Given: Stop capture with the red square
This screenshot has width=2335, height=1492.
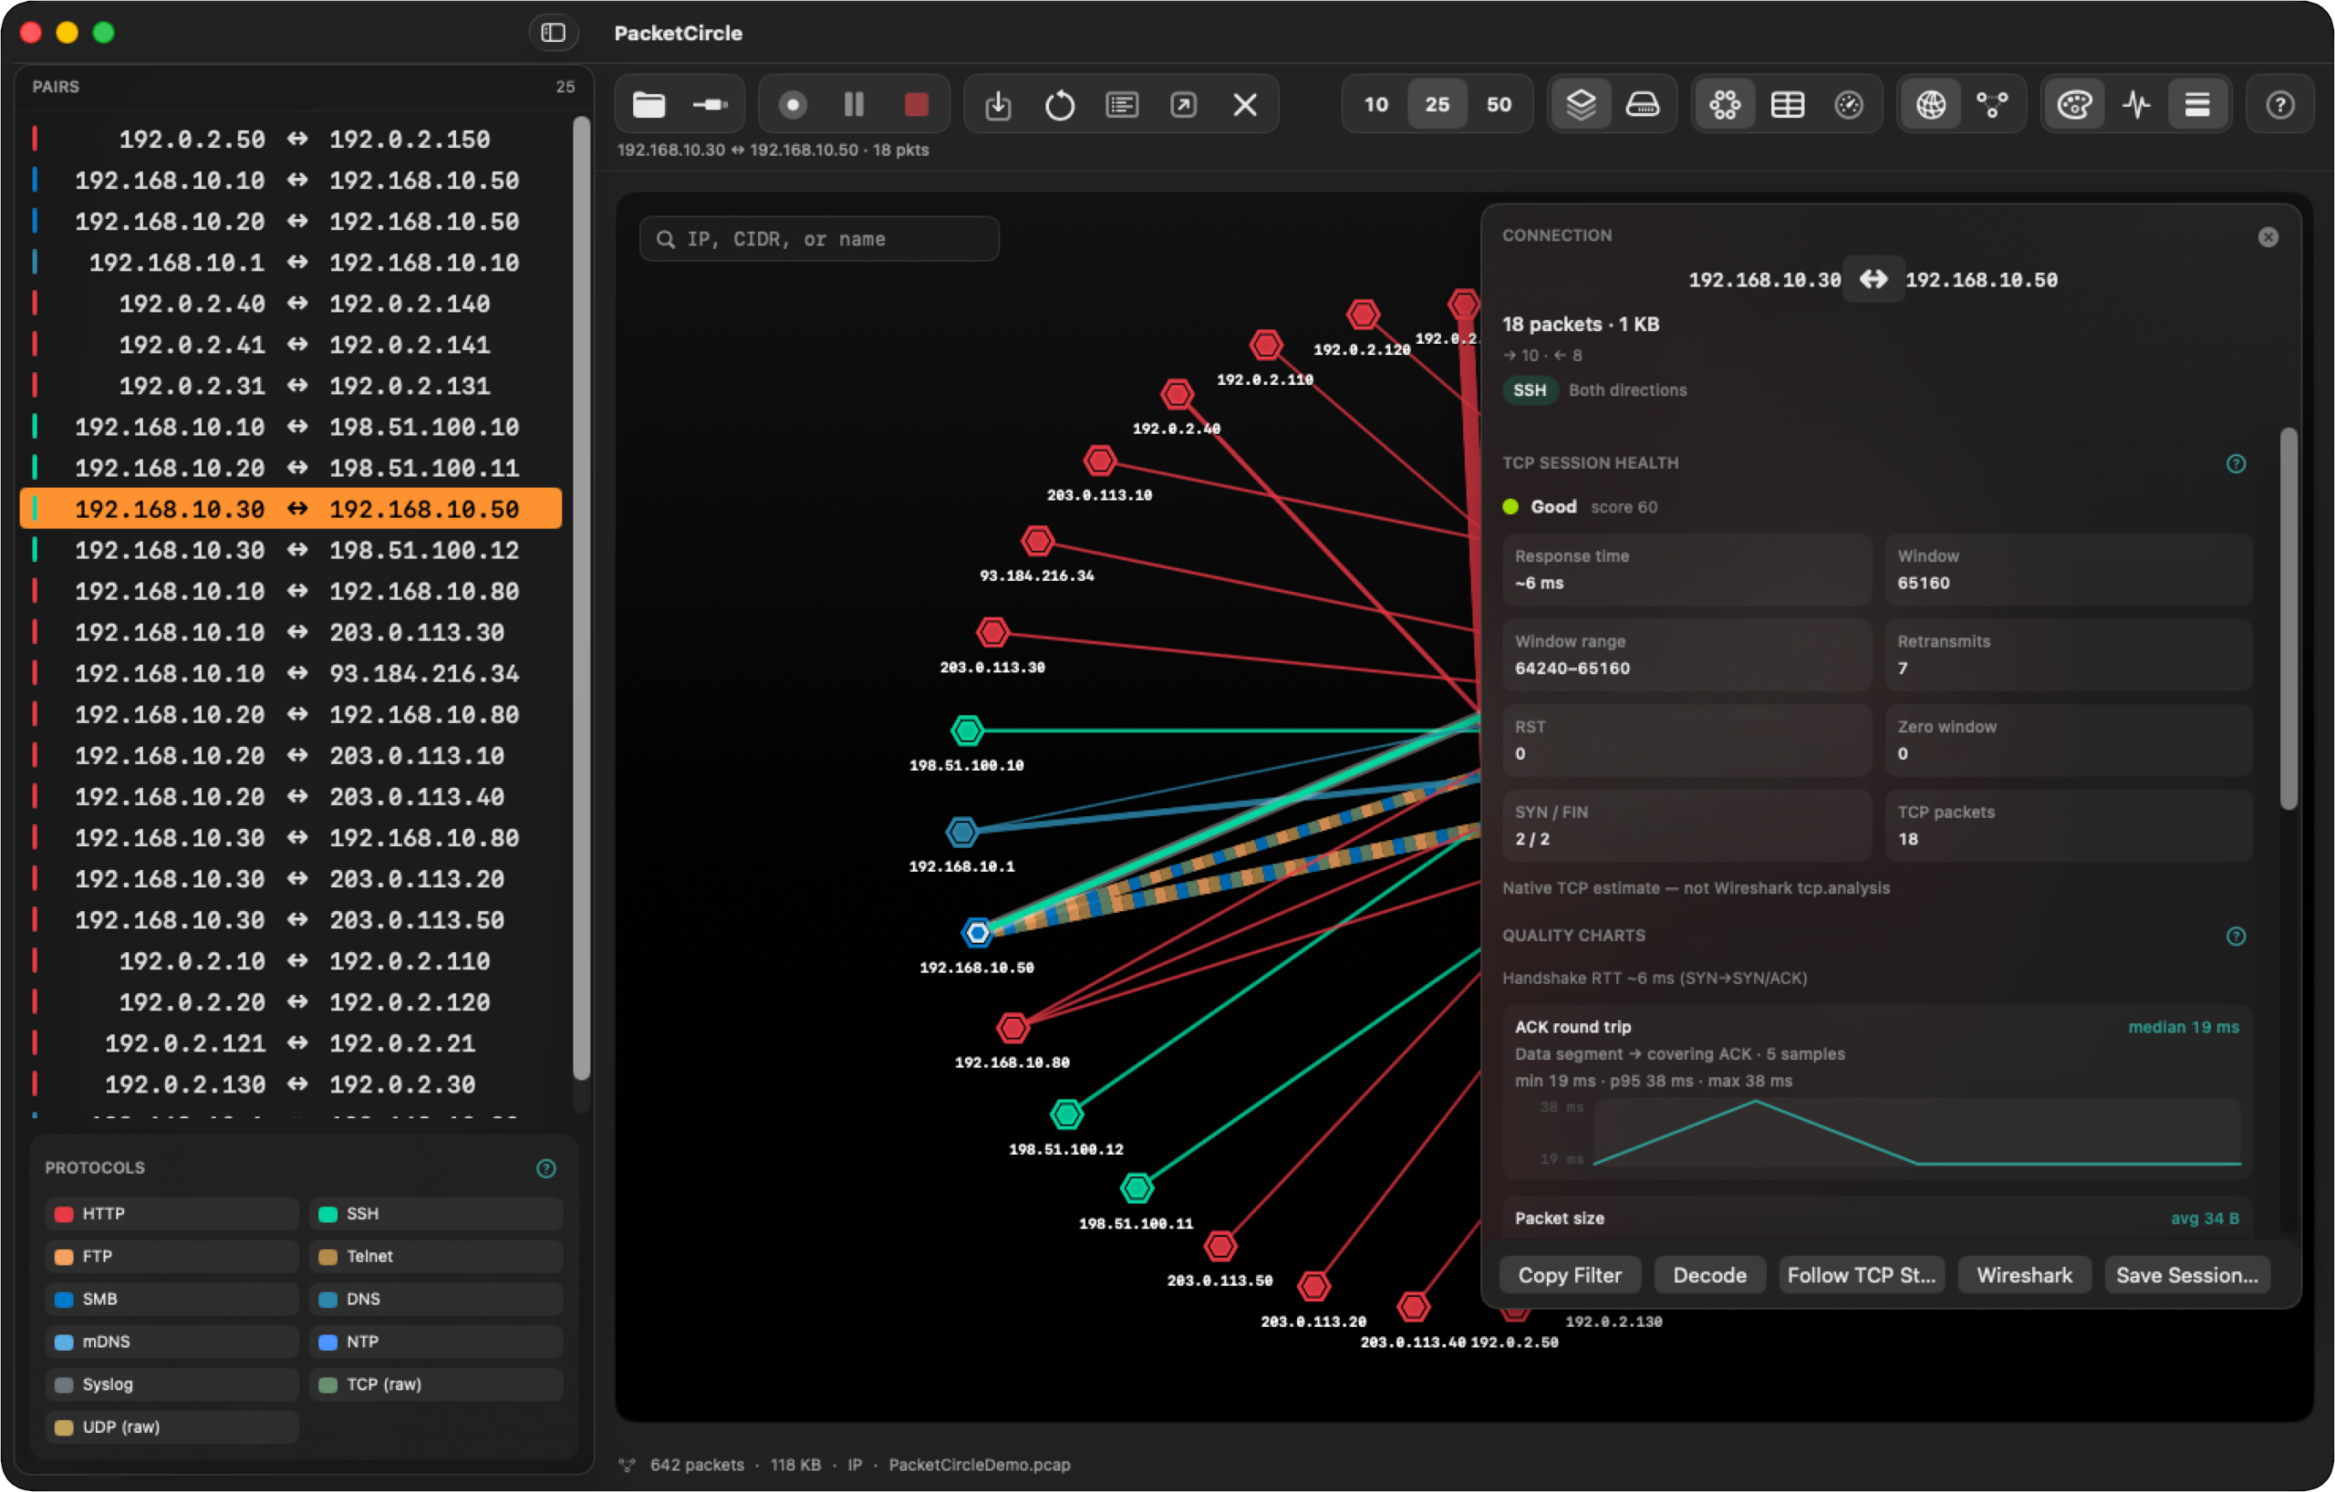Looking at the screenshot, I should click(x=916, y=105).
